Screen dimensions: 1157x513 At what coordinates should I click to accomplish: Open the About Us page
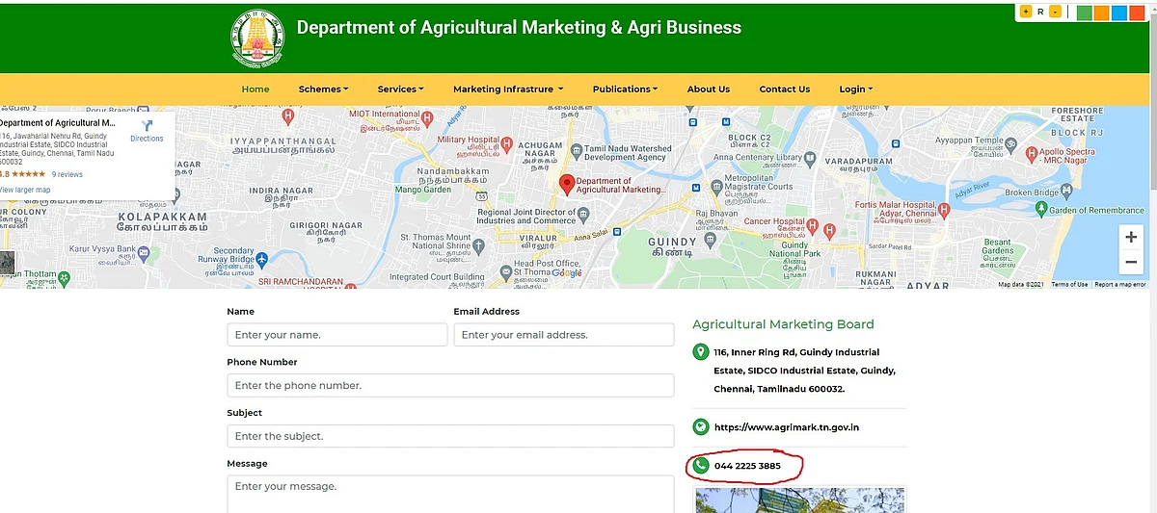(709, 89)
